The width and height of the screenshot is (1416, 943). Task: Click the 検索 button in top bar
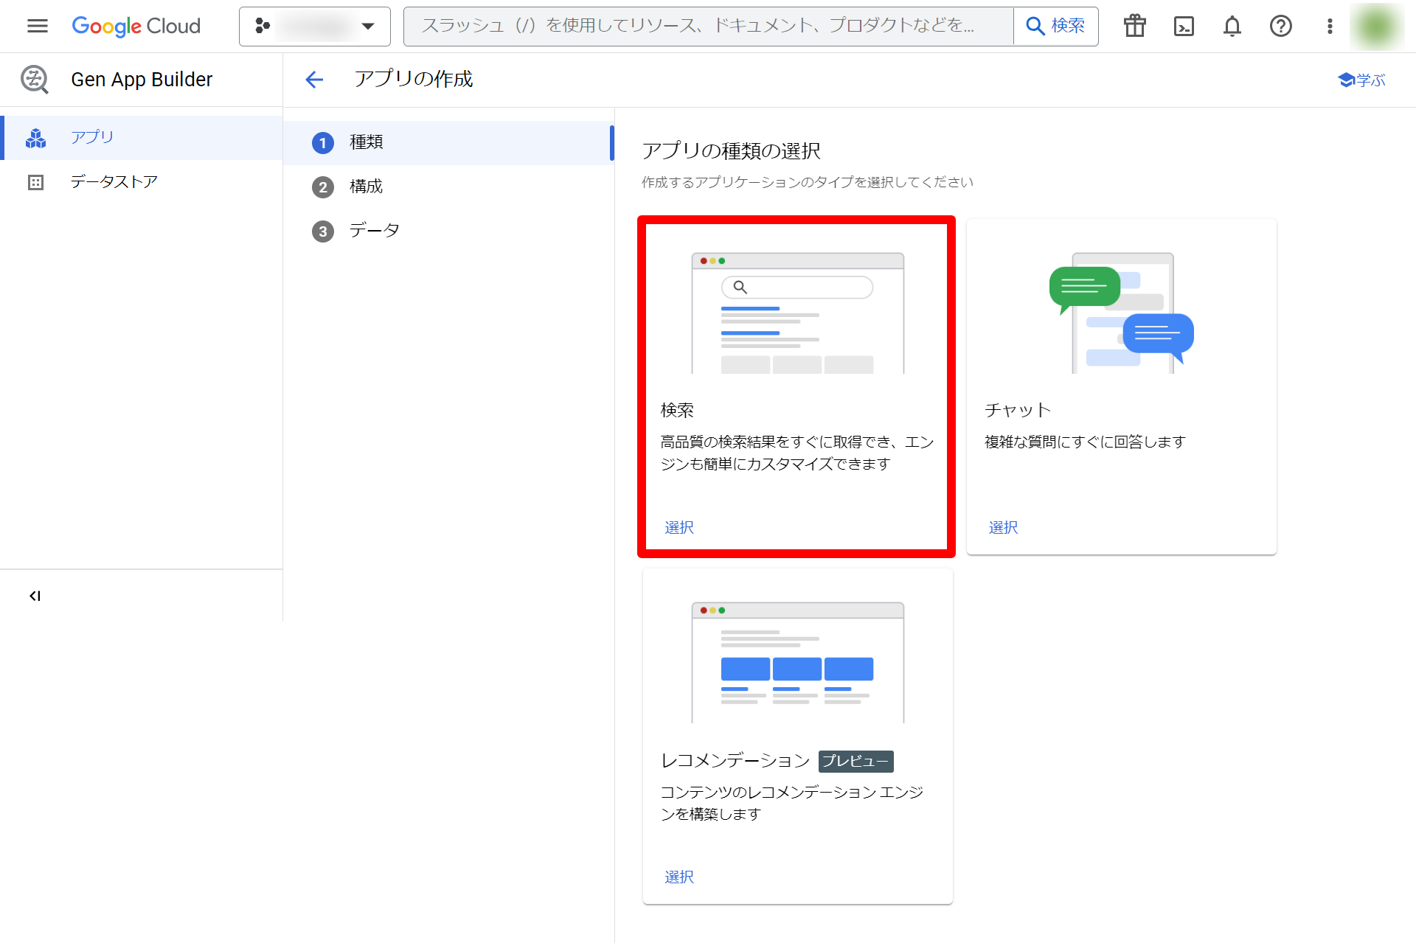click(1055, 26)
